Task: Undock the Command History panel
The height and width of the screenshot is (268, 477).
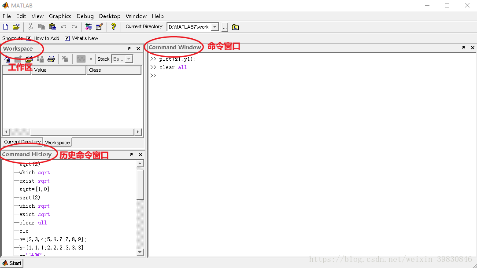Action: pos(131,154)
